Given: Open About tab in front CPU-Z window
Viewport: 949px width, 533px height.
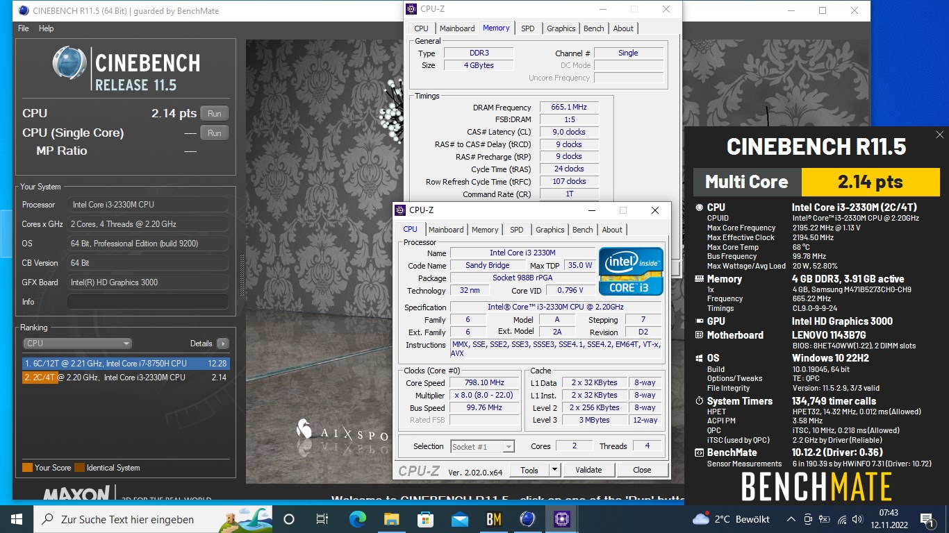Looking at the screenshot, I should coord(612,230).
